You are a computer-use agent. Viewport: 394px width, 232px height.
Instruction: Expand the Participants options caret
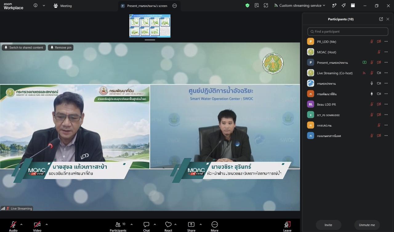(132, 224)
